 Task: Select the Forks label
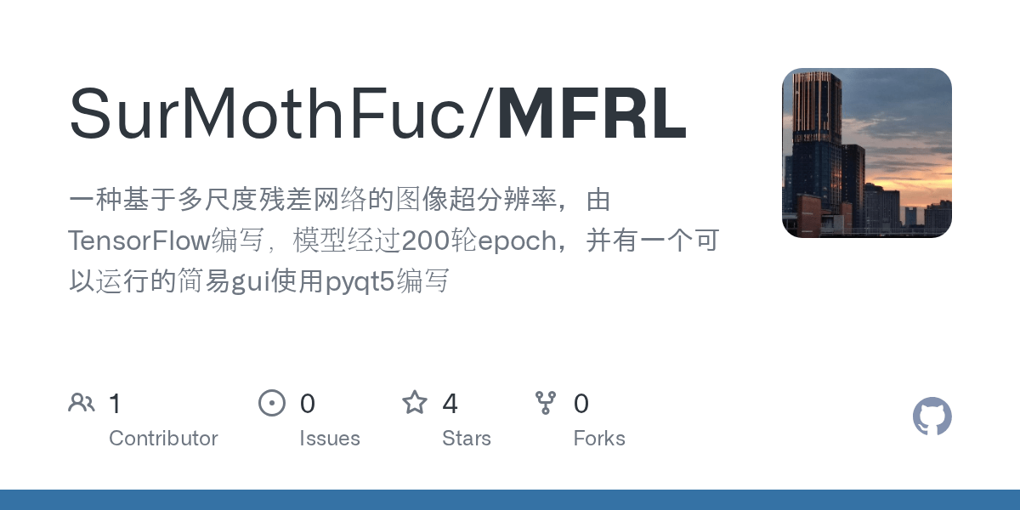coord(599,439)
